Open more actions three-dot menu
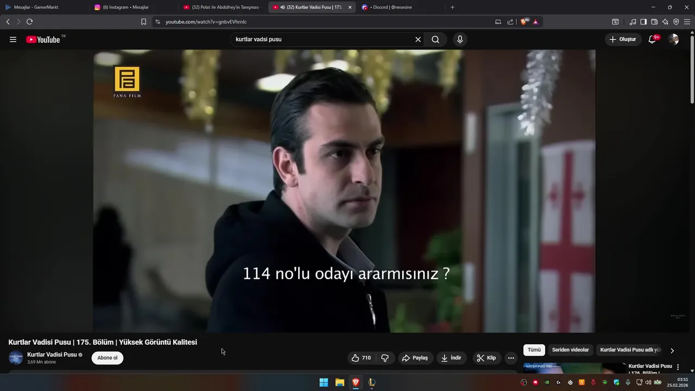The height and width of the screenshot is (391, 695). pyautogui.click(x=511, y=358)
